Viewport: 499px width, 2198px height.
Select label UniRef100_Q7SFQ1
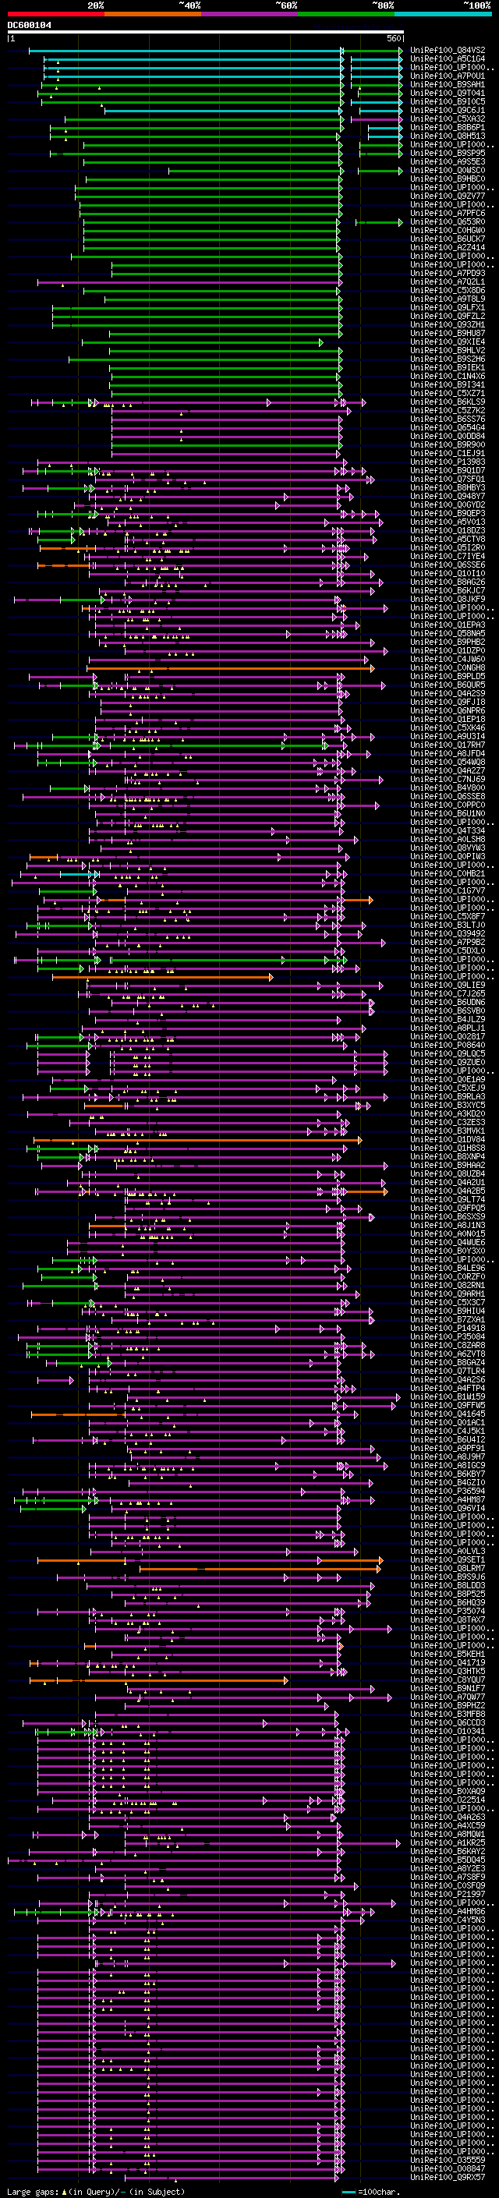448,479
